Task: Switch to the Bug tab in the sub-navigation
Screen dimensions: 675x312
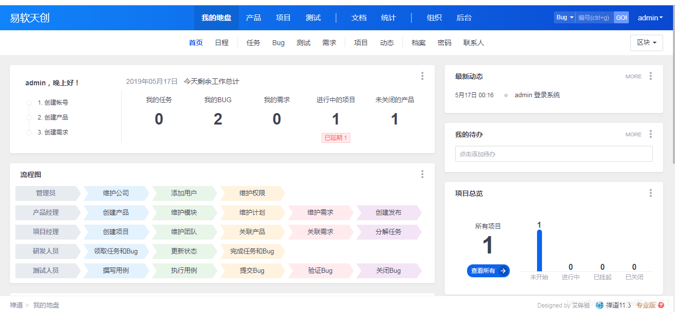Action: (278, 43)
